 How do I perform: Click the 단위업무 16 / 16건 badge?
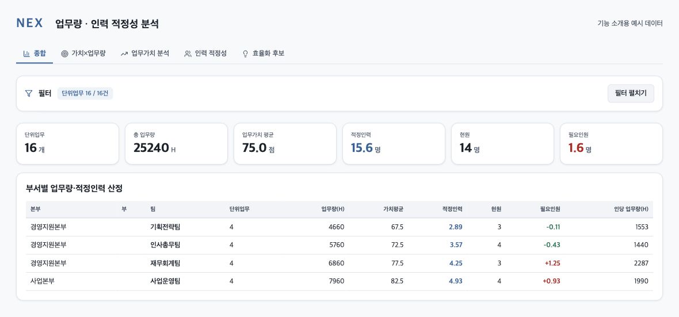pos(85,94)
